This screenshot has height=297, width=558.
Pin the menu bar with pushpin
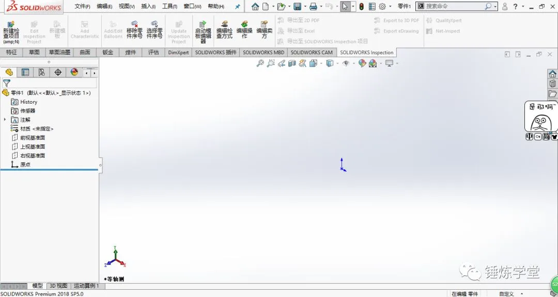coord(237,6)
